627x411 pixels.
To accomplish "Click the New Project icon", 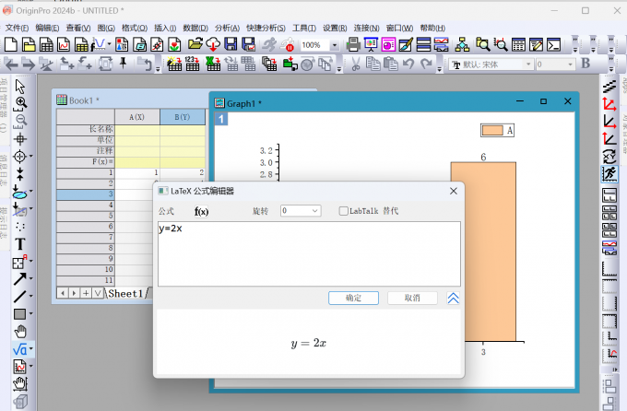I will 11,44.
